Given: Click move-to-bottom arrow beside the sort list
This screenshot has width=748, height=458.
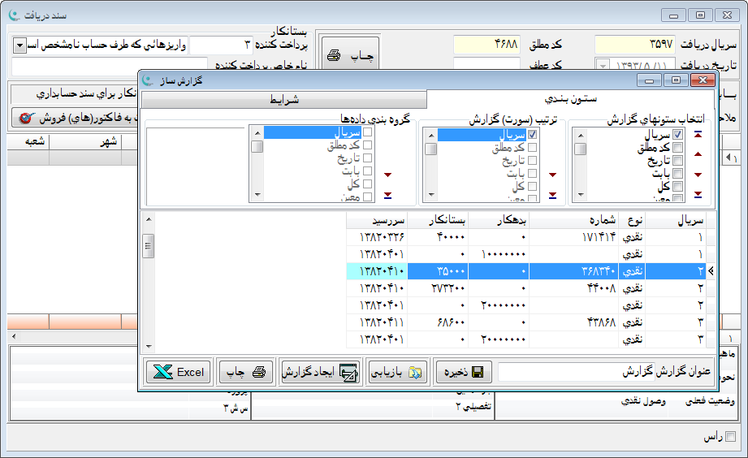Looking at the screenshot, I should [553, 195].
